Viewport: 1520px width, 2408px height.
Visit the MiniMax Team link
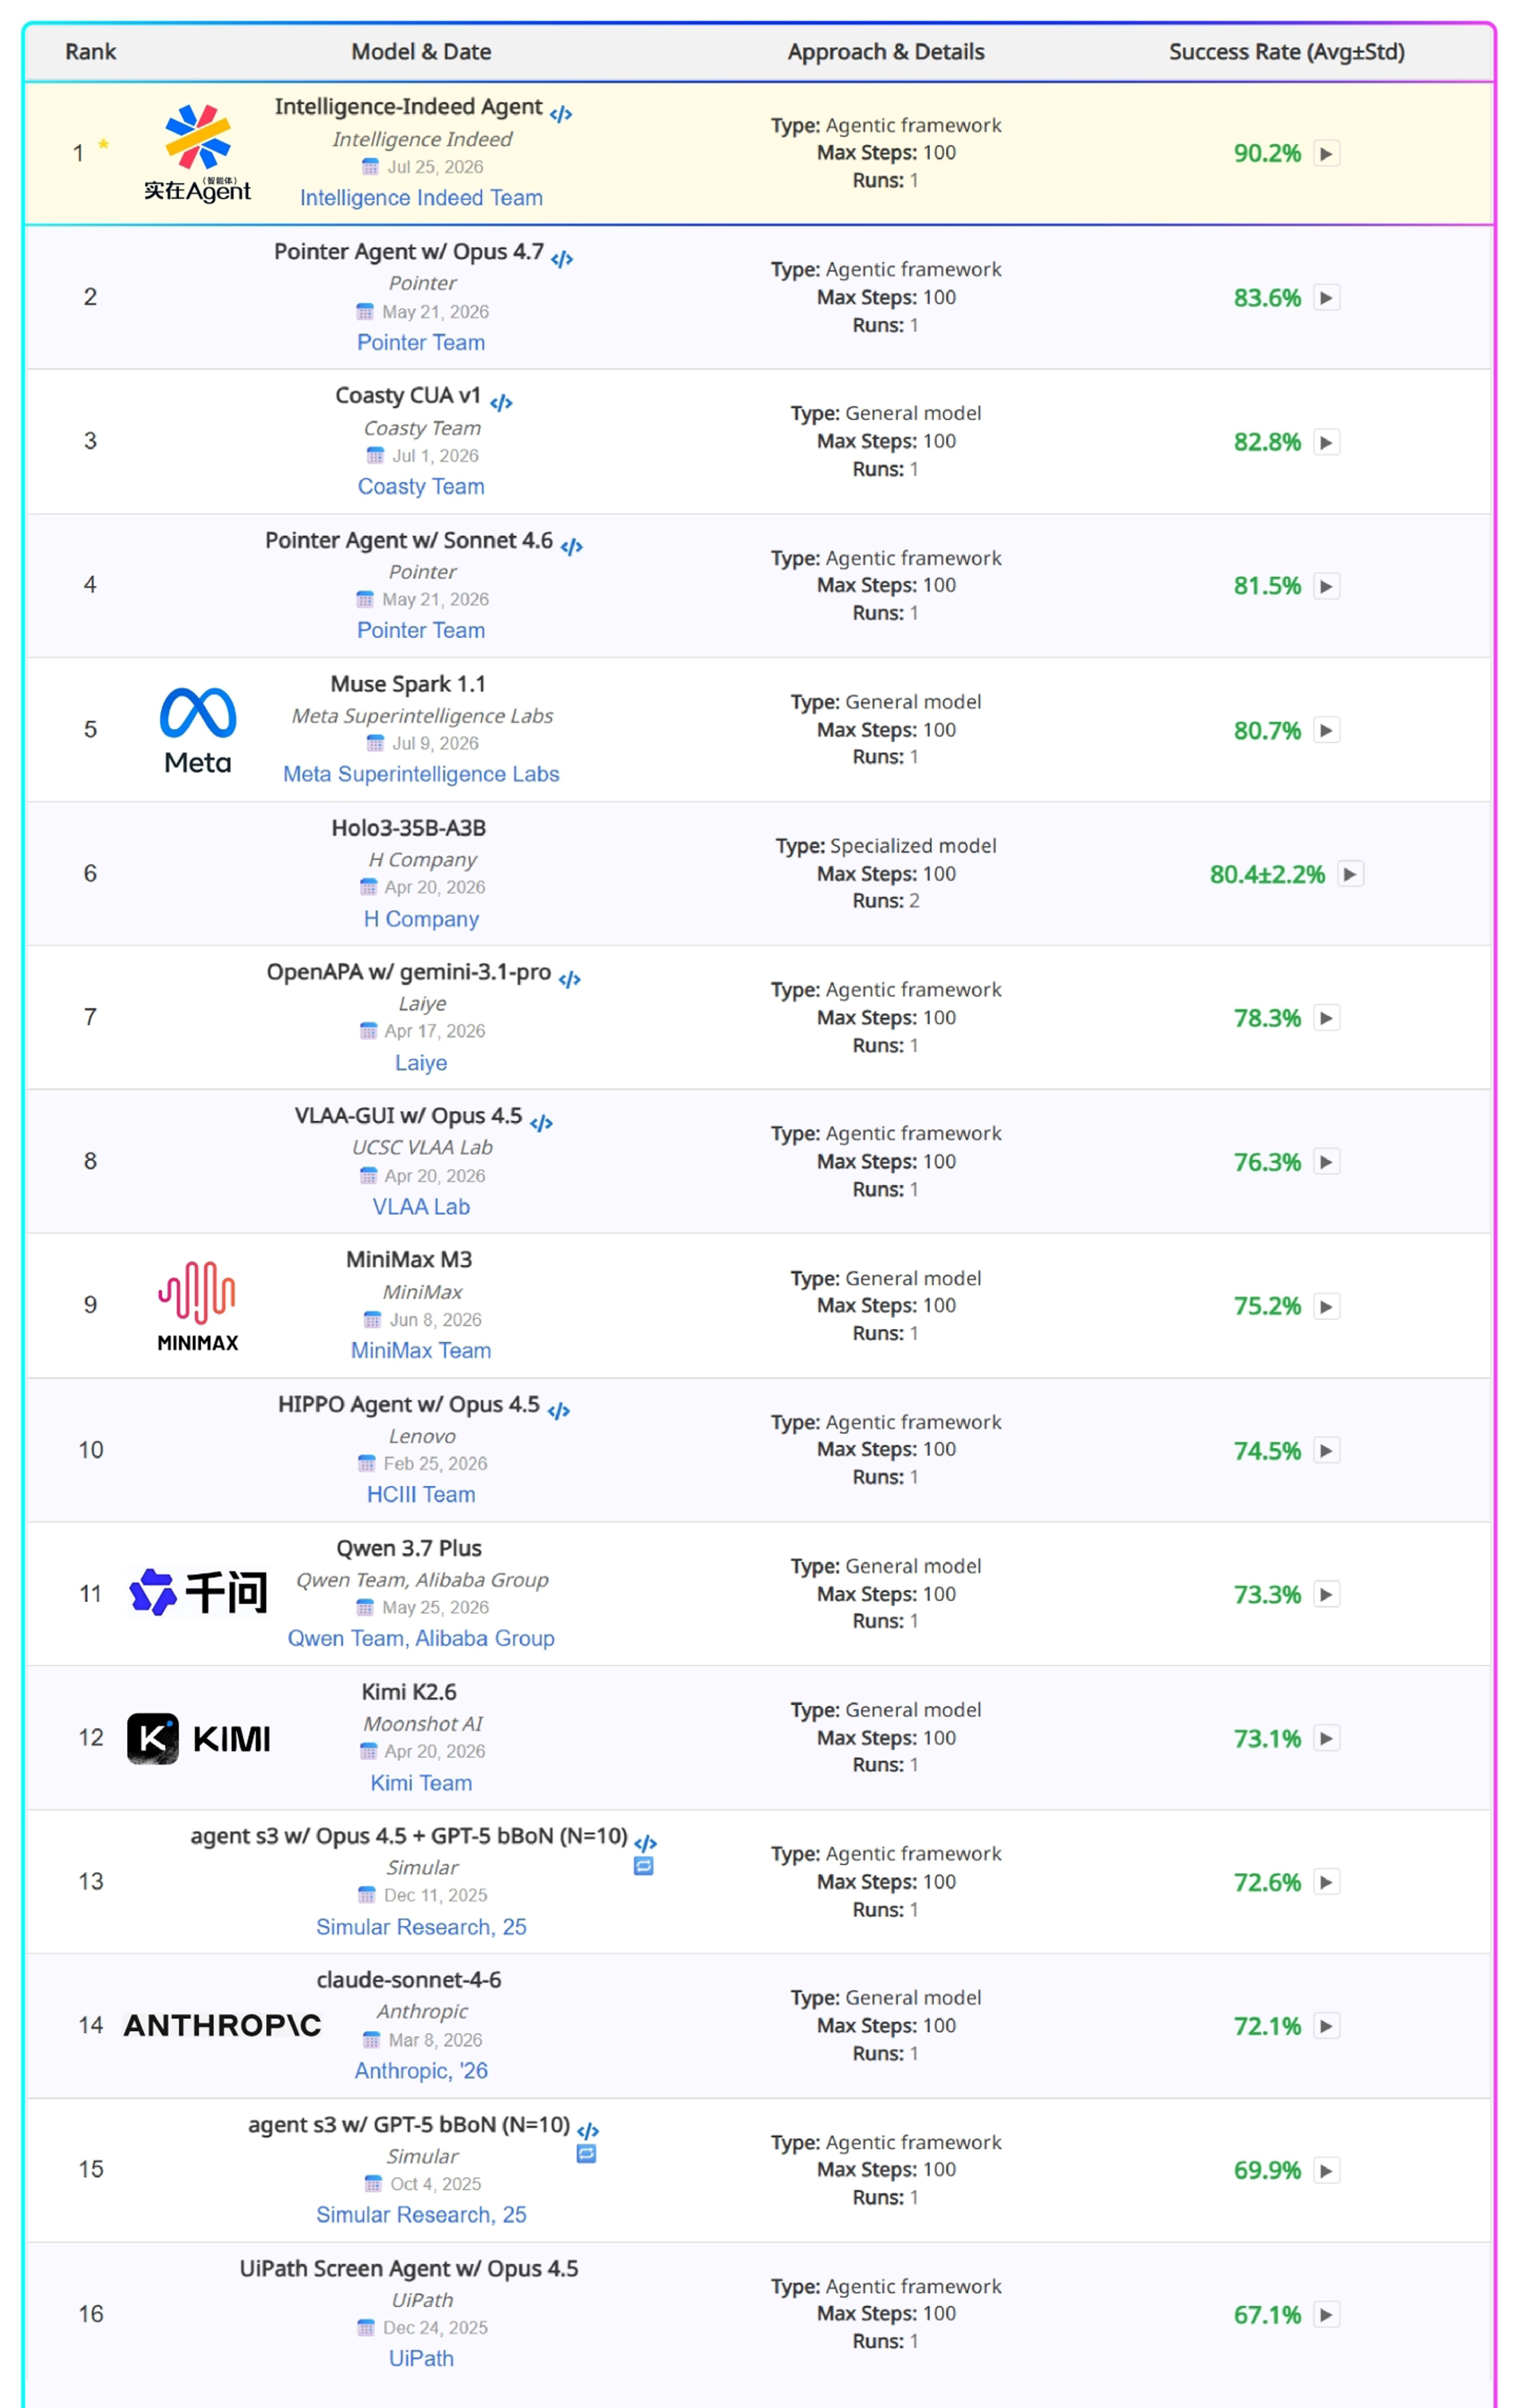pyautogui.click(x=421, y=1350)
